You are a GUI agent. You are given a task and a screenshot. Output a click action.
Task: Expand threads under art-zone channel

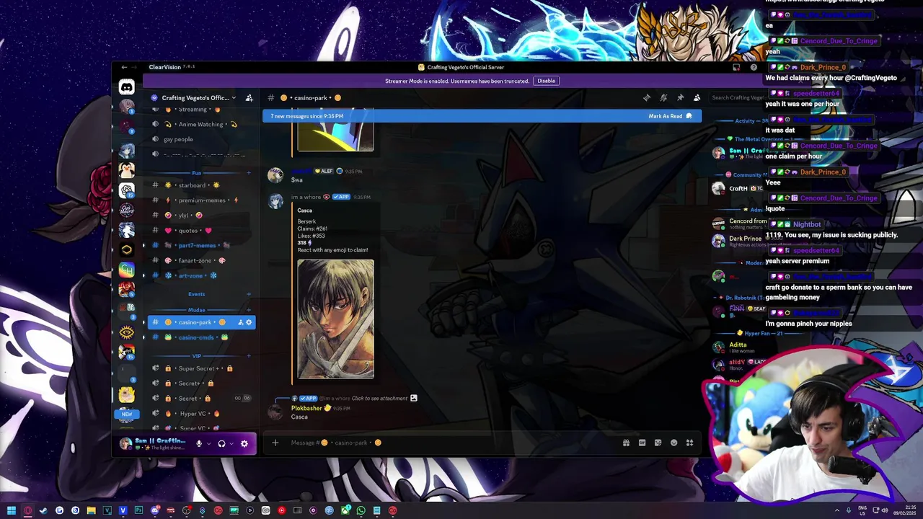pyautogui.click(x=143, y=275)
